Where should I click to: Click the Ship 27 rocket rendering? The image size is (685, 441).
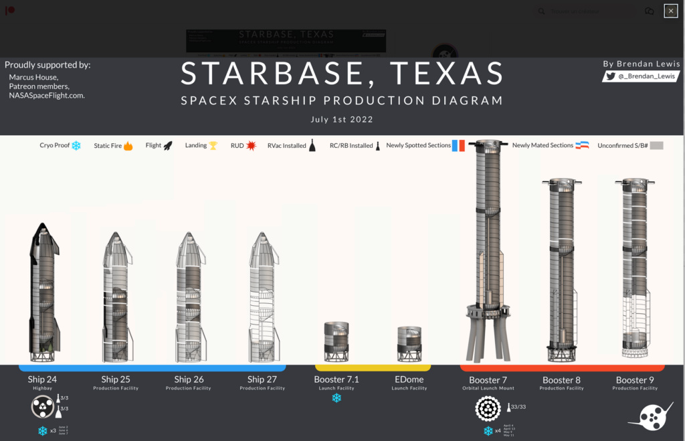(263, 297)
